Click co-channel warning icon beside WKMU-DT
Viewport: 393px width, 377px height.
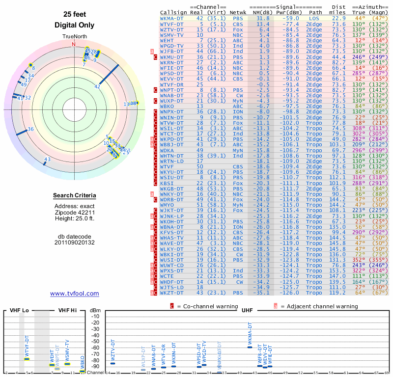coord(156,57)
